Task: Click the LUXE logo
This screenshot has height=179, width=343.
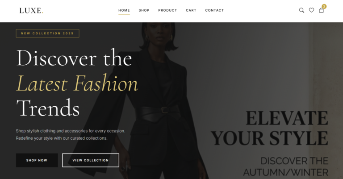Action: point(31,11)
